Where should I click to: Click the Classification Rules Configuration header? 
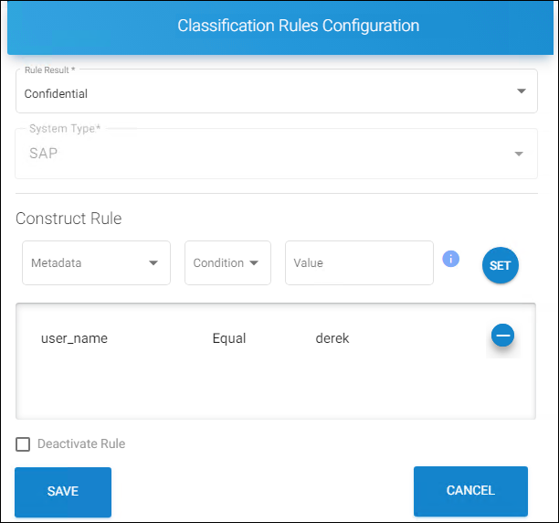pyautogui.click(x=298, y=26)
